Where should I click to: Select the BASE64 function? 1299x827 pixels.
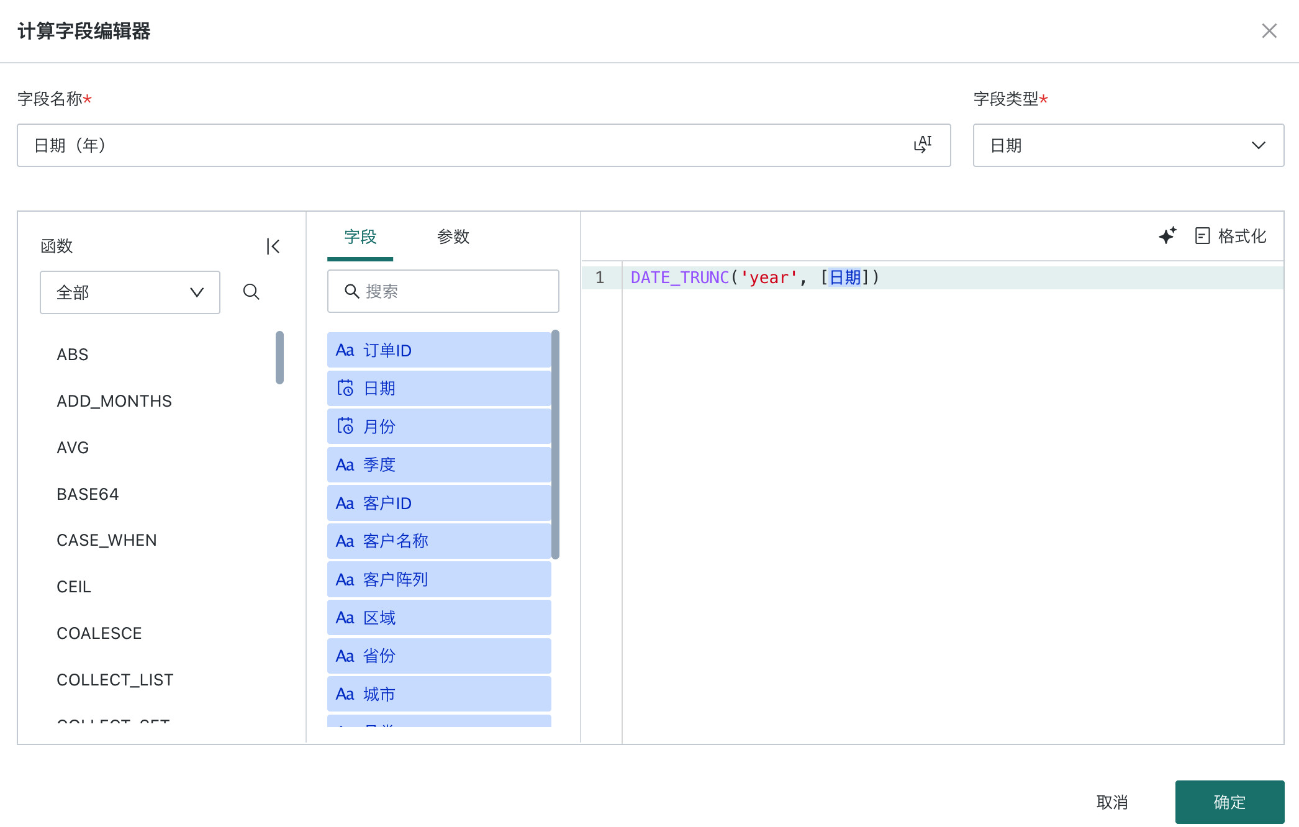88,494
